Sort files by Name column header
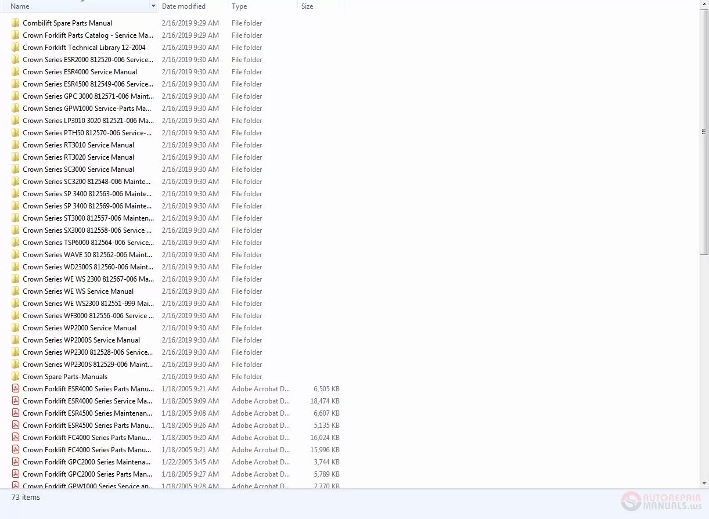The image size is (709, 519). pos(20,6)
